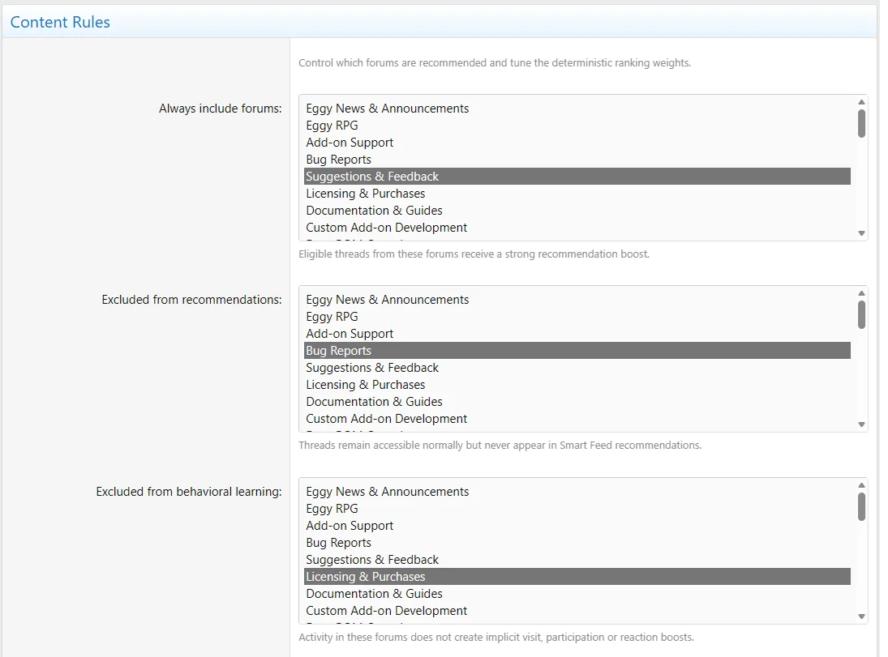This screenshot has height=657, width=888.
Task: Choose Licensing & Purchases in Excluded from recommendations
Action: pyautogui.click(x=577, y=385)
